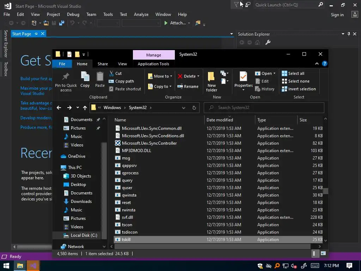Click Windows breadcrumb in address bar
This screenshot has width=361, height=271.
coord(112,108)
